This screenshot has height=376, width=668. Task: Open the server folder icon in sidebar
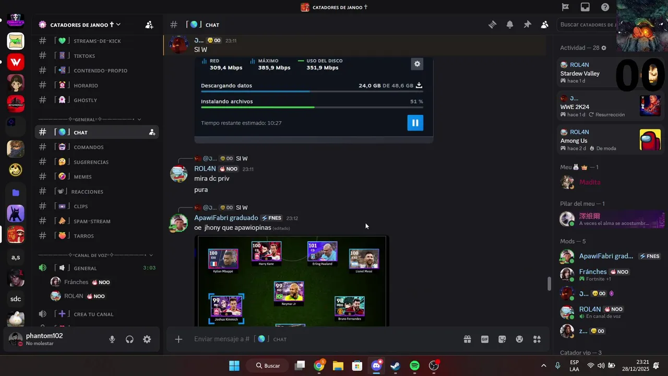(16, 192)
